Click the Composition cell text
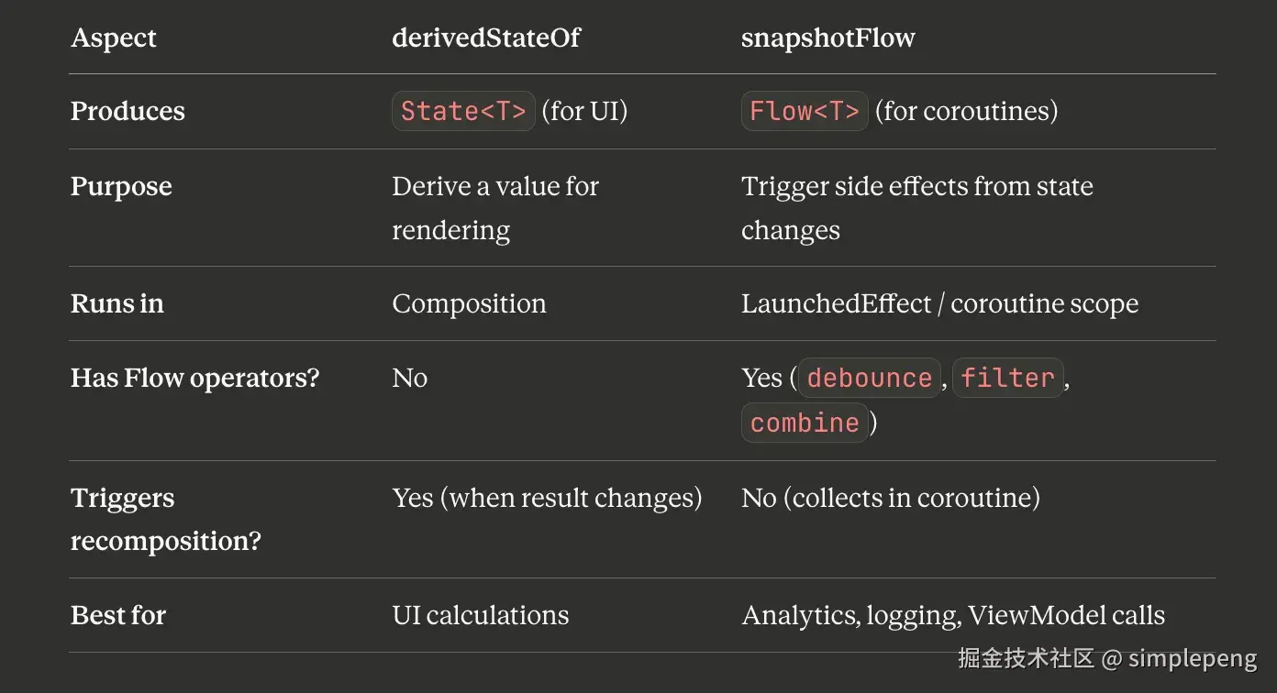 pos(469,303)
